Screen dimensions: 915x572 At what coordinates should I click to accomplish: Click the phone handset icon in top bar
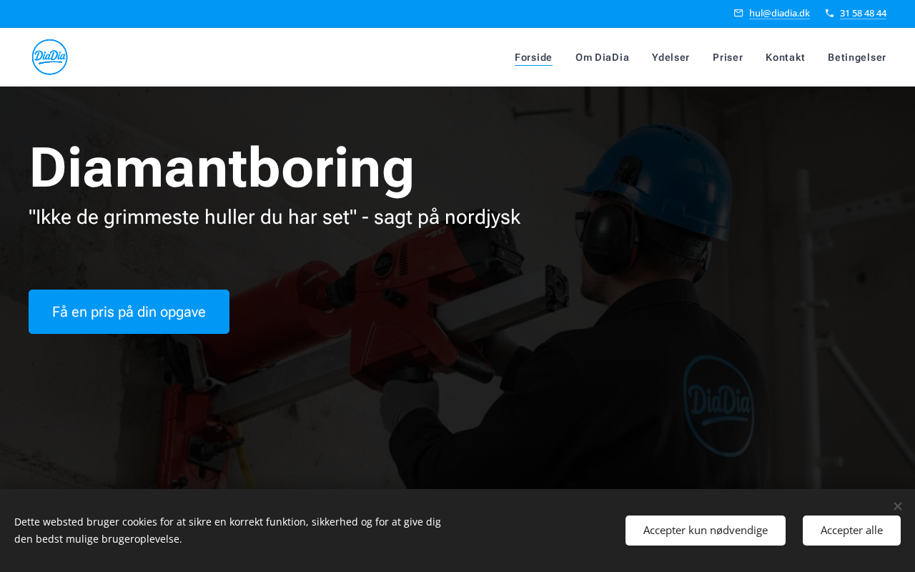coord(829,13)
